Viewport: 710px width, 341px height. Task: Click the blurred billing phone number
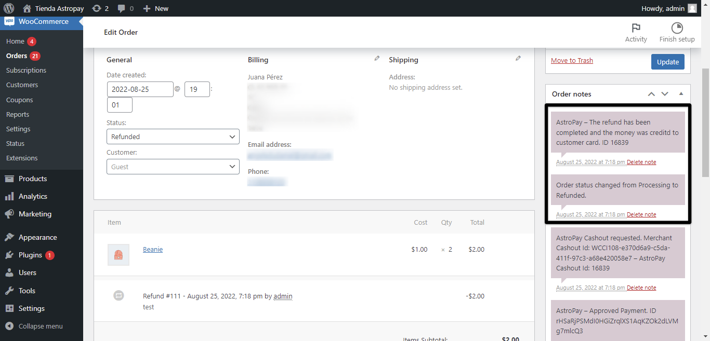[x=267, y=182]
